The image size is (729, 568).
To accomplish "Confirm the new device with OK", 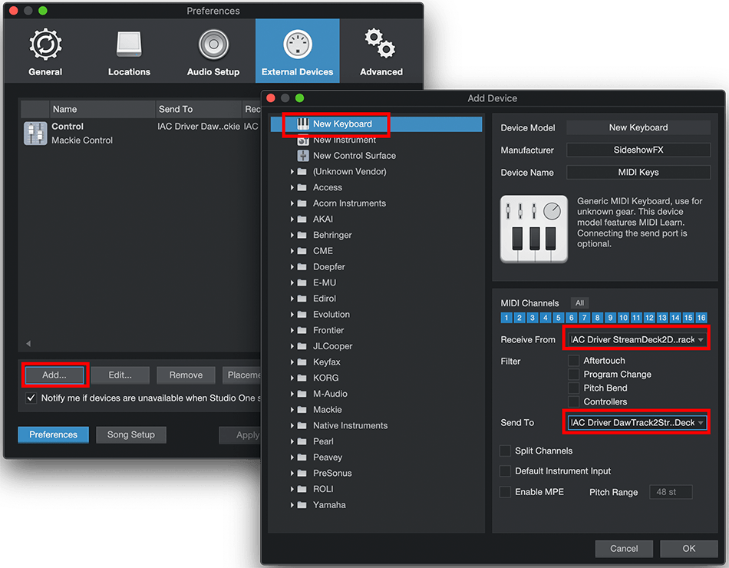I will [688, 548].
